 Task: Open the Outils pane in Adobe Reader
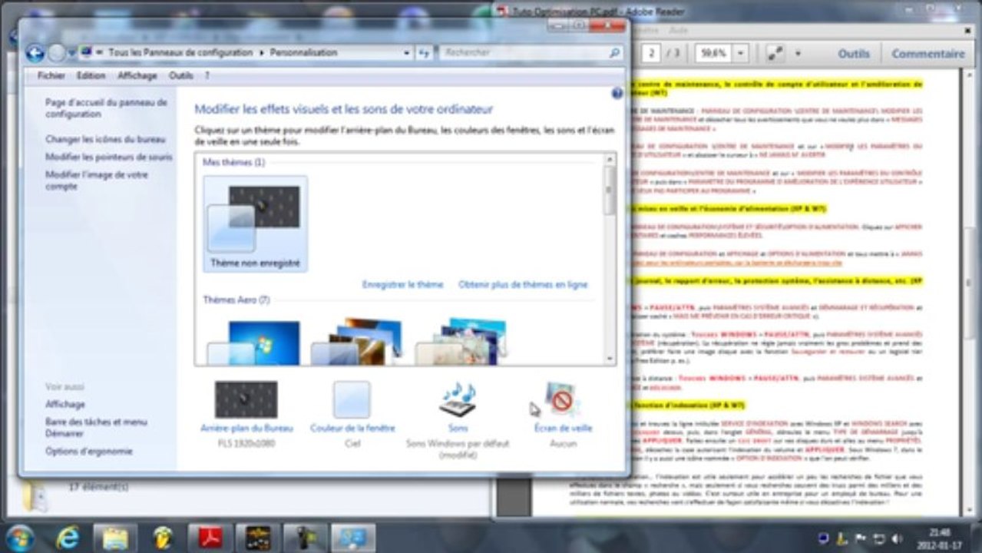point(854,54)
